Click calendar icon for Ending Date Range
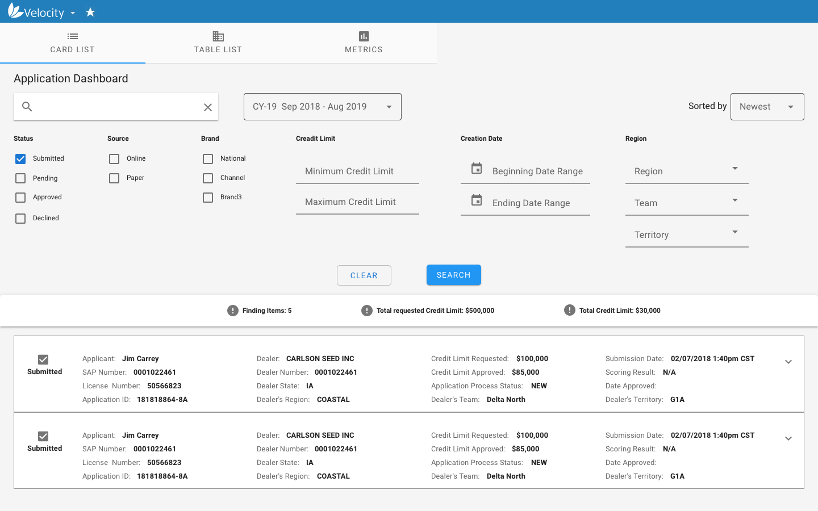The width and height of the screenshot is (818, 511). coord(477,200)
